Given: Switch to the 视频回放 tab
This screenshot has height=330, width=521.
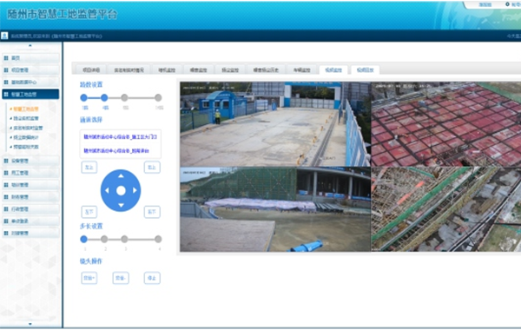Looking at the screenshot, I should (x=366, y=69).
